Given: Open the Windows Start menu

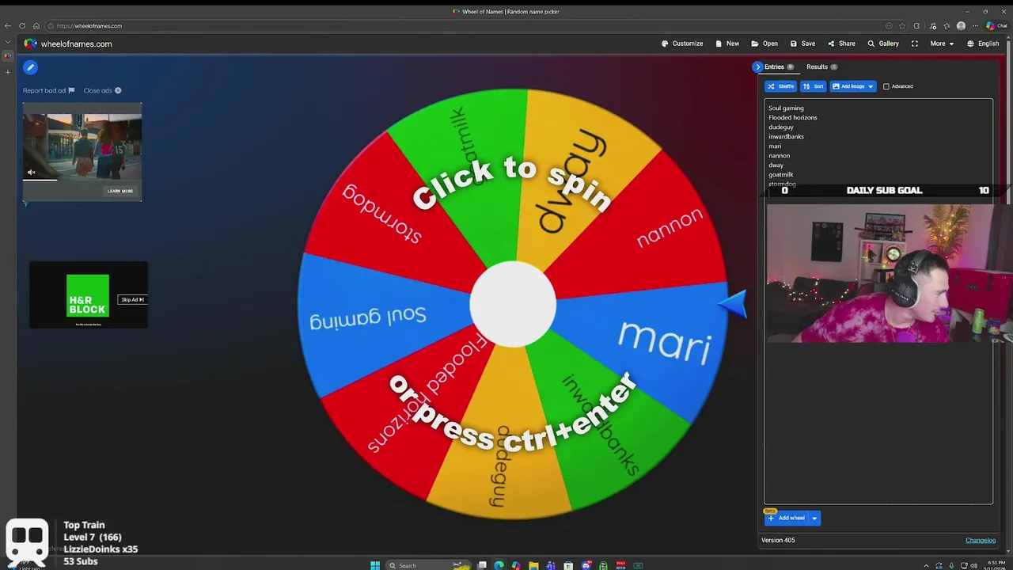Looking at the screenshot, I should (x=375, y=565).
